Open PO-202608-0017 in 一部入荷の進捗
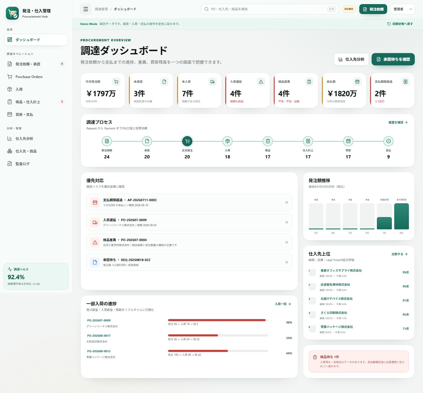The image size is (423, 393). tap(99, 336)
